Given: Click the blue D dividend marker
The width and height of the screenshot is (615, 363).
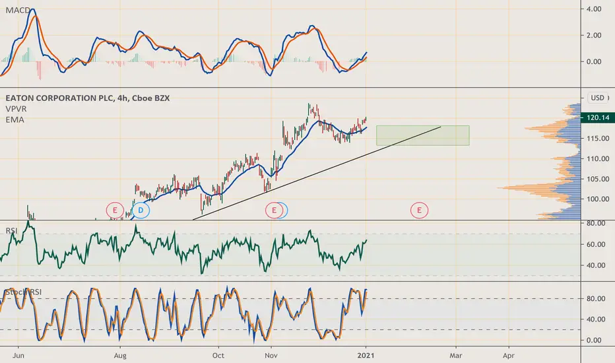Looking at the screenshot, I should pyautogui.click(x=141, y=211).
